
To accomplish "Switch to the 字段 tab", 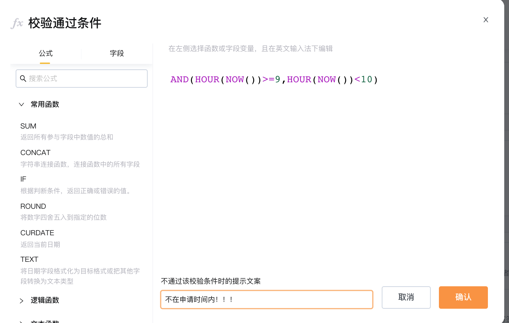I will pyautogui.click(x=117, y=53).
